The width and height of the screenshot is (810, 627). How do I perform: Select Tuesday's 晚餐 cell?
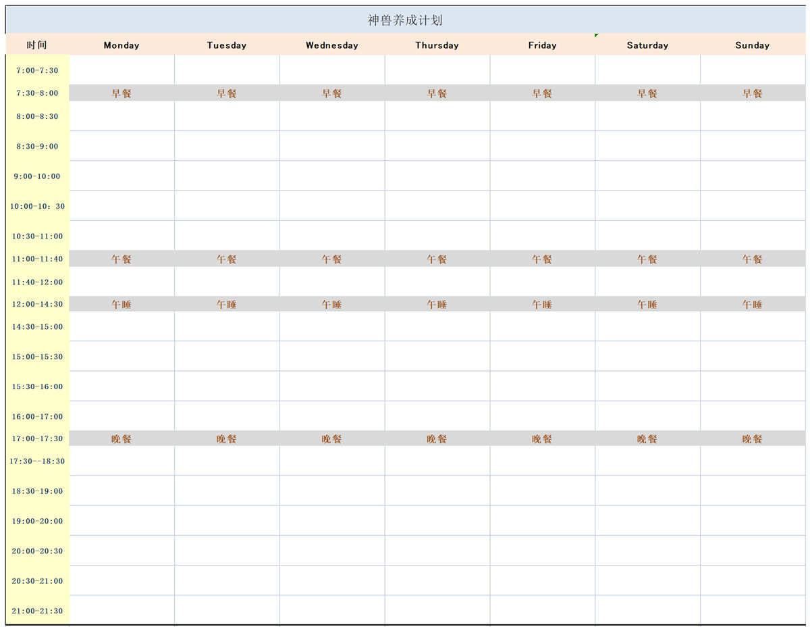pyautogui.click(x=227, y=438)
